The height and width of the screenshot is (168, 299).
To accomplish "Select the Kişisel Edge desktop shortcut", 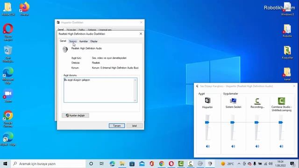I will tap(8, 139).
